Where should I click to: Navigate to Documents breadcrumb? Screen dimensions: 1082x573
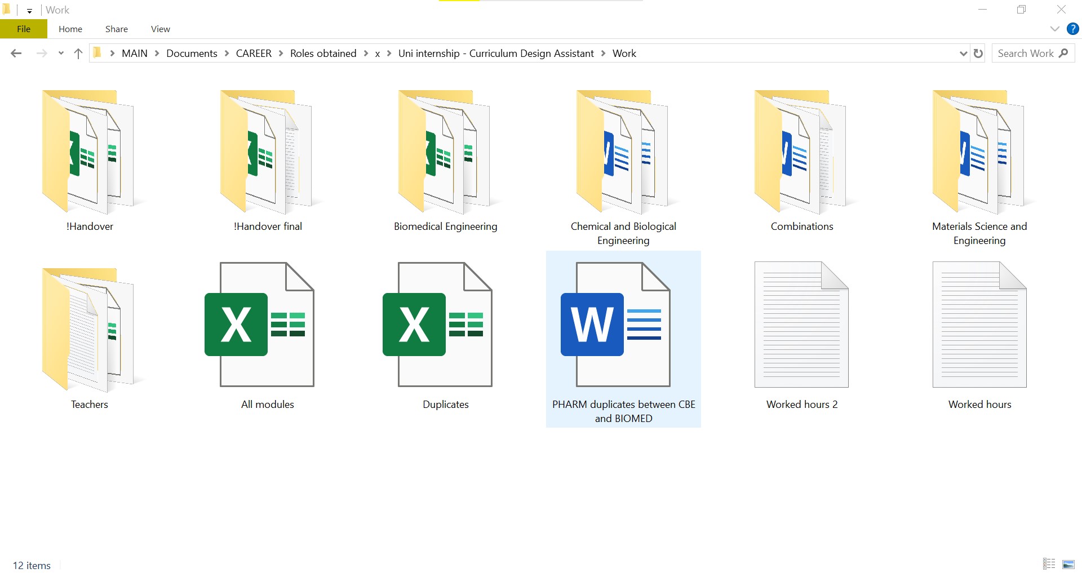coord(192,53)
